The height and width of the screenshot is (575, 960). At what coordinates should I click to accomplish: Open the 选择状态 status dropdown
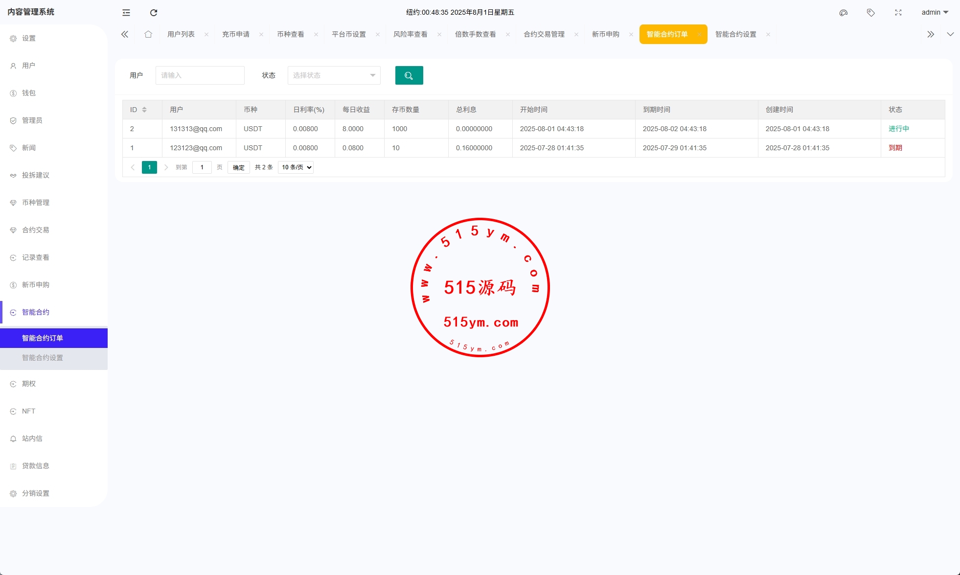(x=334, y=75)
